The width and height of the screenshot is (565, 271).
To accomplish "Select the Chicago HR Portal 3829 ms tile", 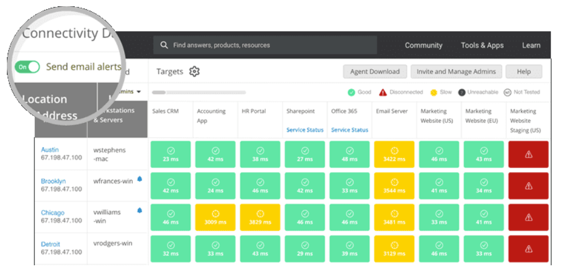I will 260,217.
